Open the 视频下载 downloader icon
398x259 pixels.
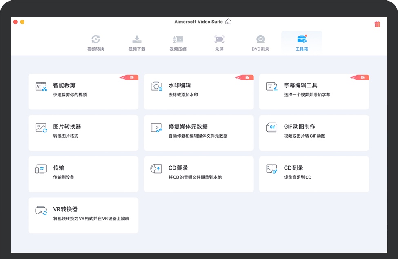tap(137, 39)
